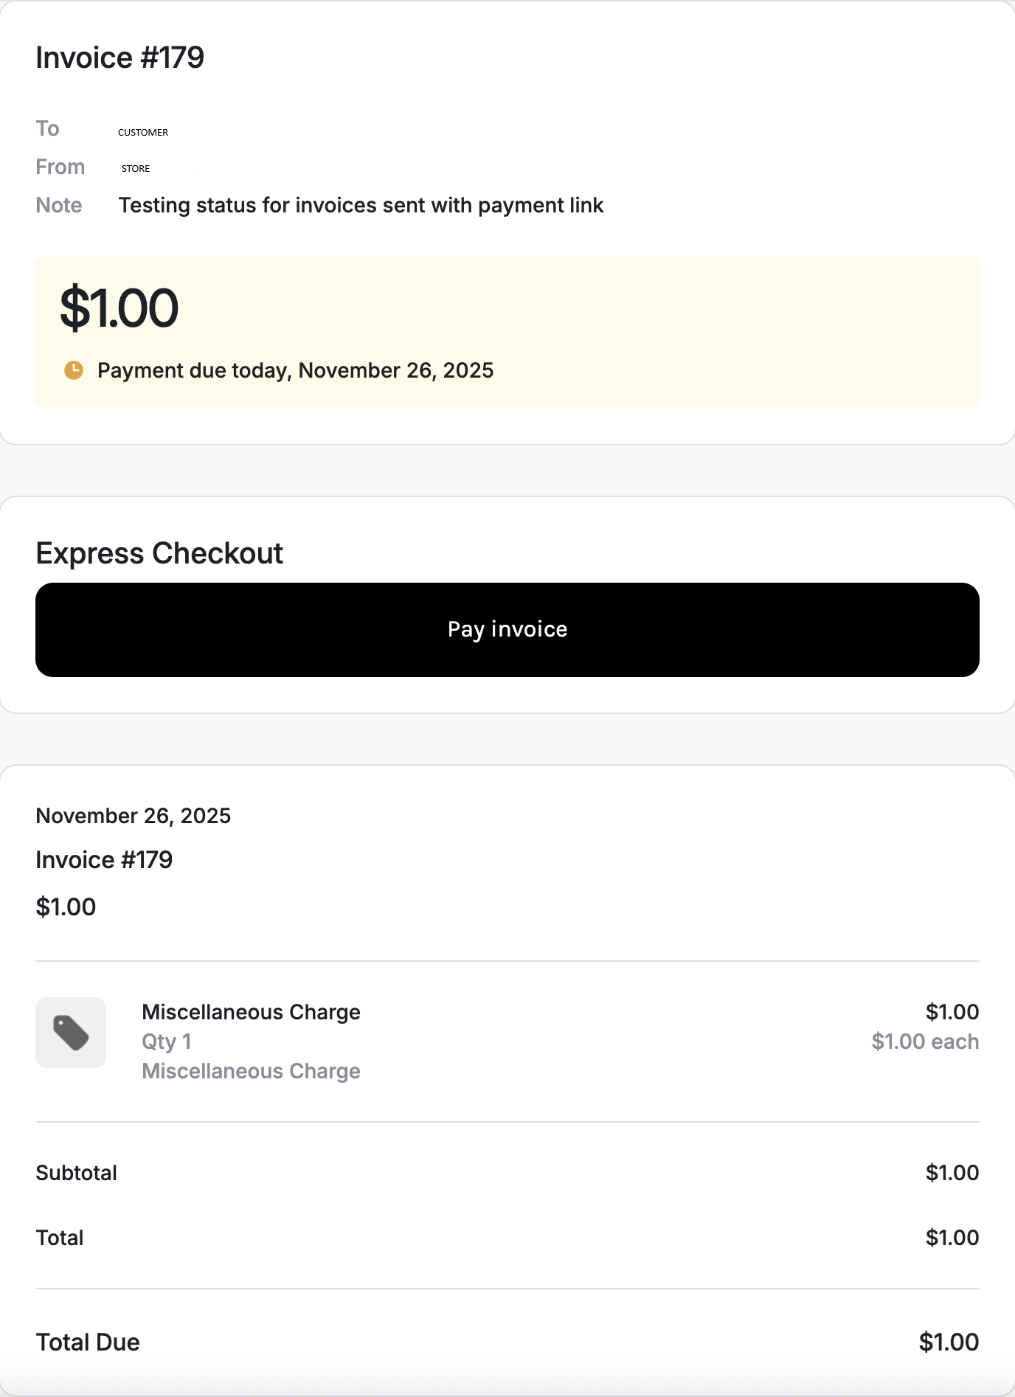This screenshot has width=1015, height=1397.
Task: Click the Miscellaneous Charge item title
Action: point(251,1012)
